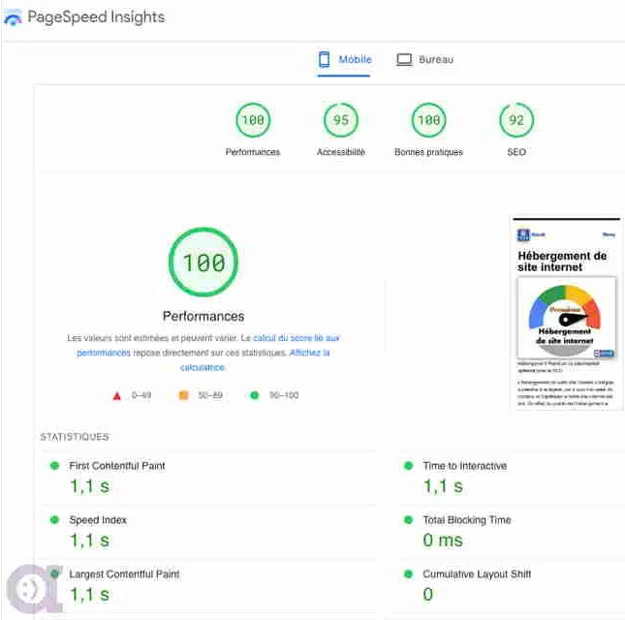Viewport: 625px width, 620px height.
Task: Click the First Contentful Paint metric label
Action: tap(117, 466)
